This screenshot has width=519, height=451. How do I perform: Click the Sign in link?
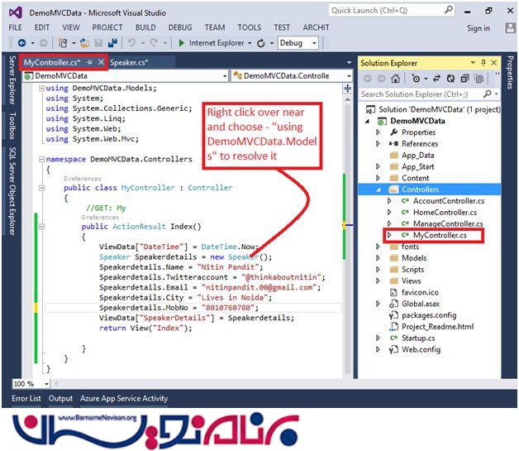(x=478, y=28)
